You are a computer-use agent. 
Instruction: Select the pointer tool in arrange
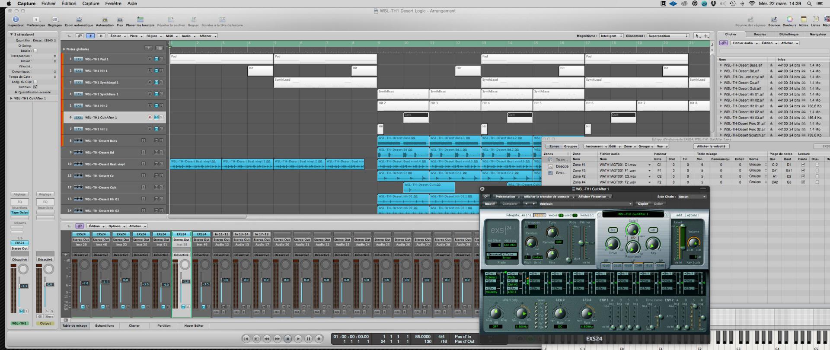pyautogui.click(x=697, y=36)
